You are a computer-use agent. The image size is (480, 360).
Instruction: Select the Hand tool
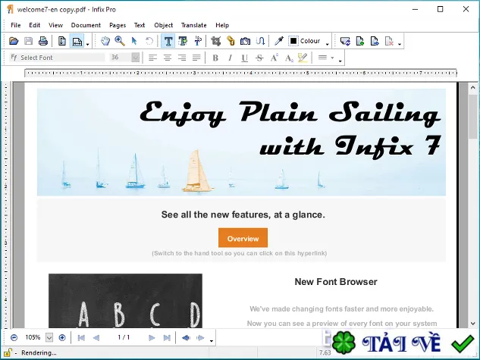click(x=105, y=41)
